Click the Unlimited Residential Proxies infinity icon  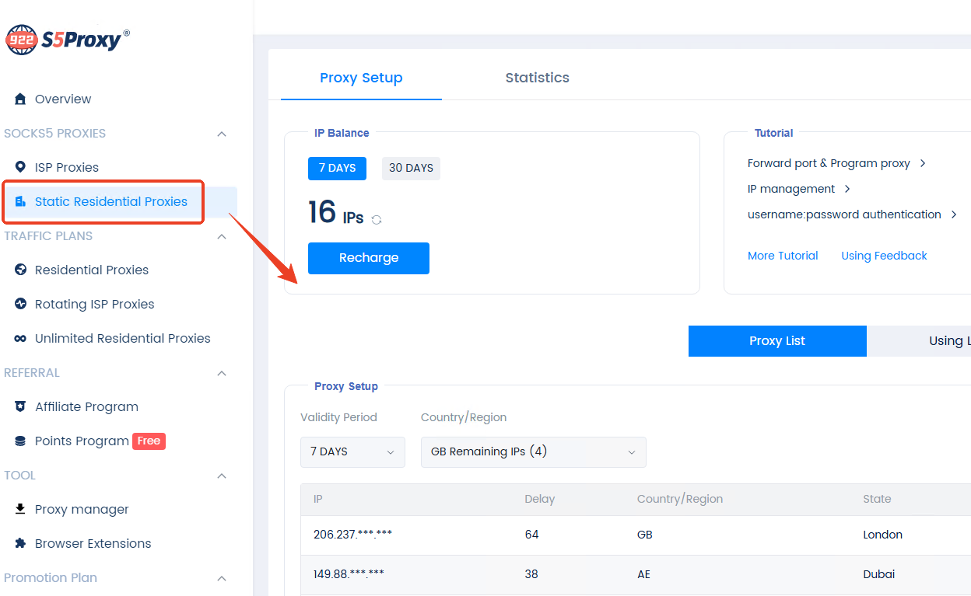[21, 338]
